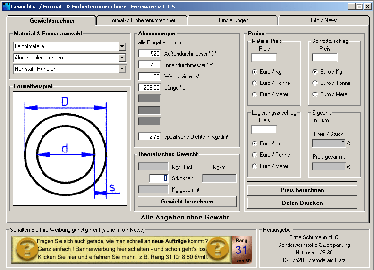Open the Einstellungen tab
The image size is (374, 270).
coord(233,20)
